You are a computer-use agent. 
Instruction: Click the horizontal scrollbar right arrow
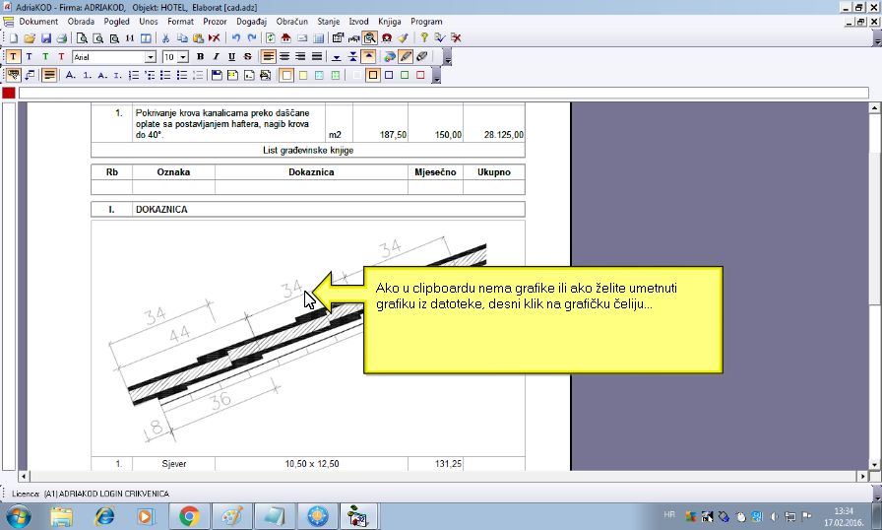[x=863, y=476]
